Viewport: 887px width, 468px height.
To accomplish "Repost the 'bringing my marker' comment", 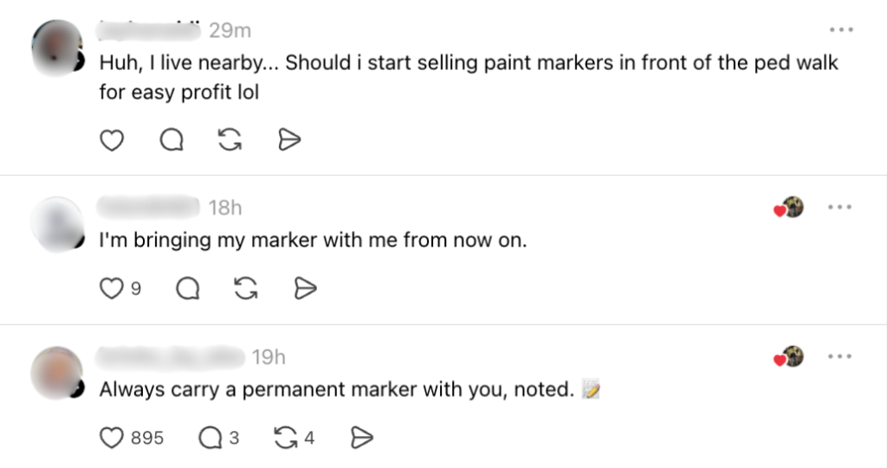I will coord(247,289).
